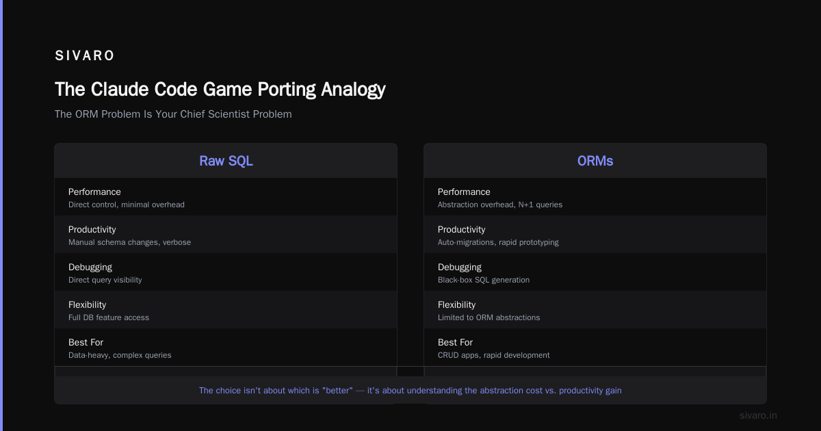Click the "Raw SQL" column header
The image size is (821, 431).
226,161
